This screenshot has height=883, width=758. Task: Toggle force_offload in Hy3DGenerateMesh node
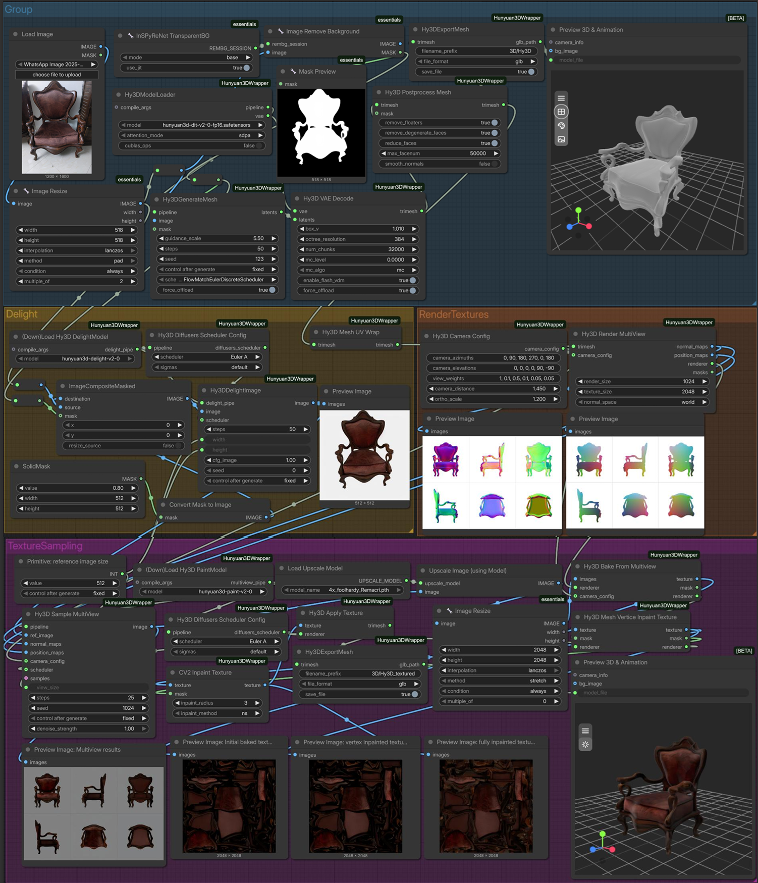pyautogui.click(x=273, y=290)
